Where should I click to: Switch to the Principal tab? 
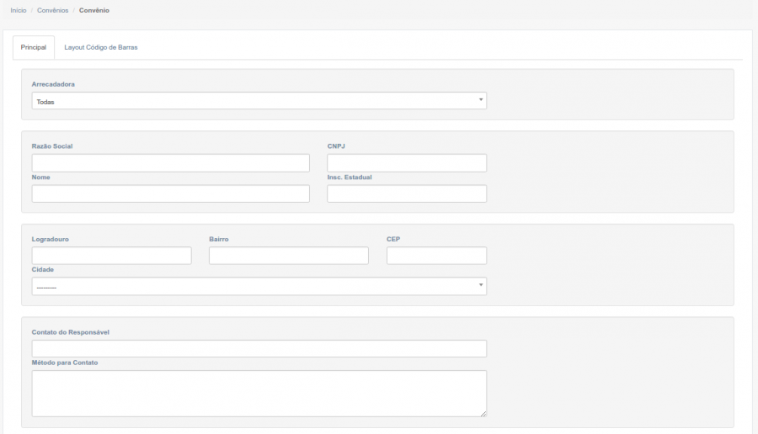[x=34, y=48]
